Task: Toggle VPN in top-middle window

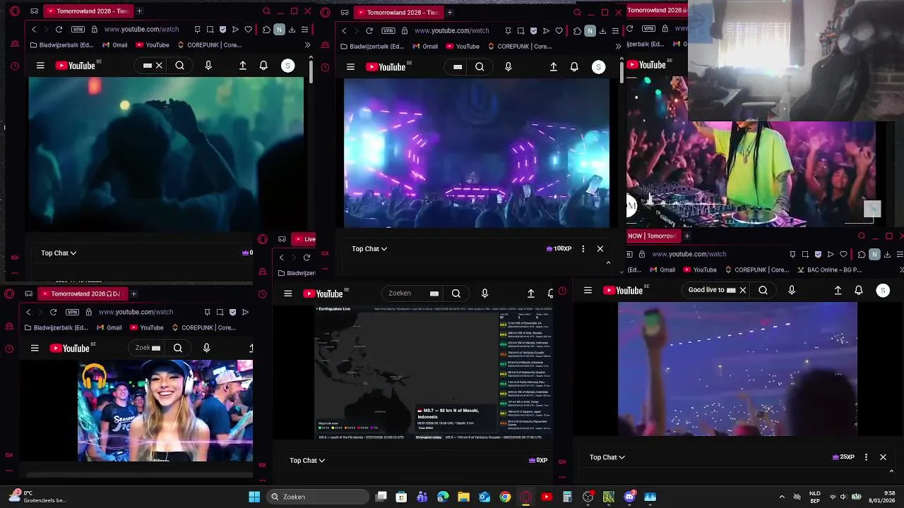Action: [388, 31]
